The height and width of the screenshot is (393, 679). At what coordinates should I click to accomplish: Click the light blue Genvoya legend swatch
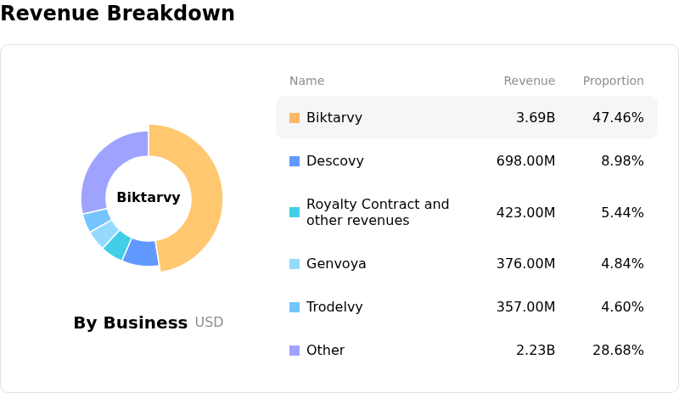pyautogui.click(x=295, y=264)
